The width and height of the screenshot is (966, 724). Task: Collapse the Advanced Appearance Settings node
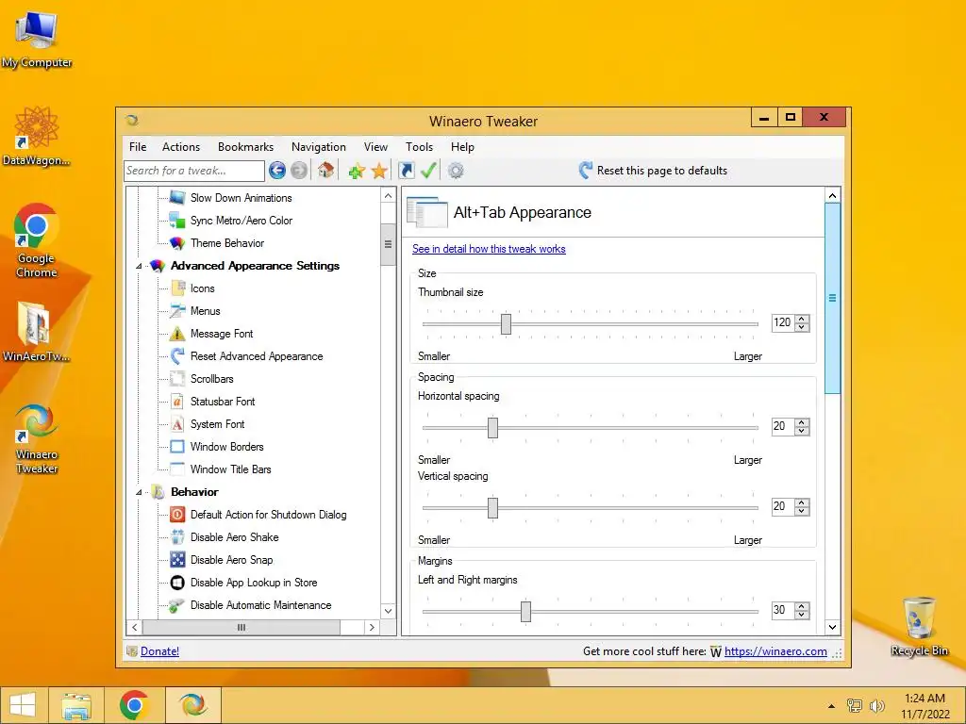pos(140,266)
